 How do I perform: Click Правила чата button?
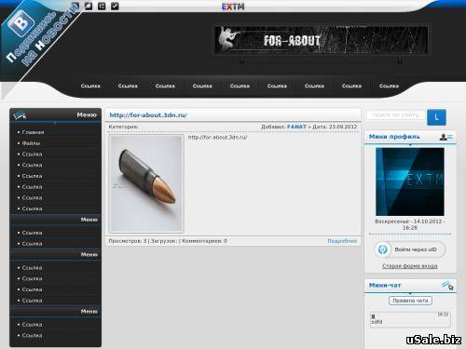click(410, 301)
